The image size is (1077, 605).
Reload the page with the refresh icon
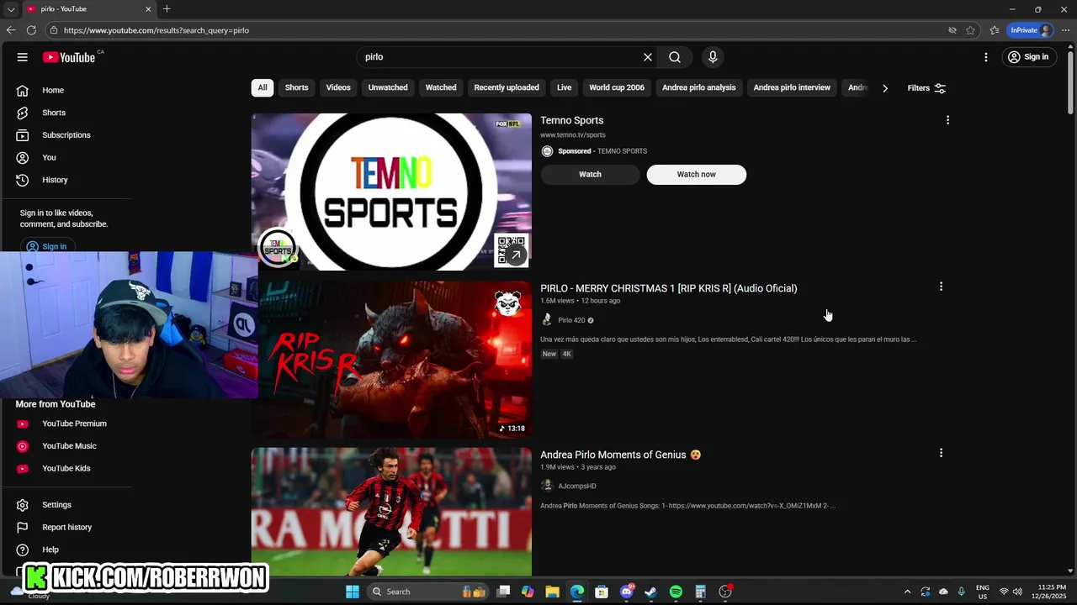pyautogui.click(x=31, y=30)
